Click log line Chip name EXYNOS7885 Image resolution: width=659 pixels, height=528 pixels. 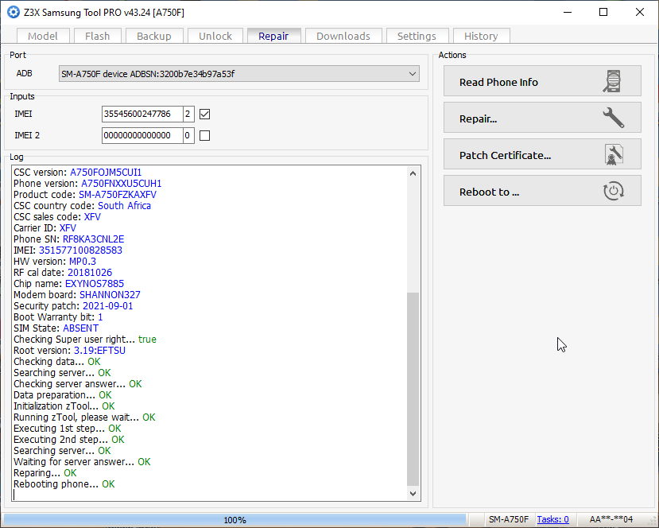tap(68, 284)
